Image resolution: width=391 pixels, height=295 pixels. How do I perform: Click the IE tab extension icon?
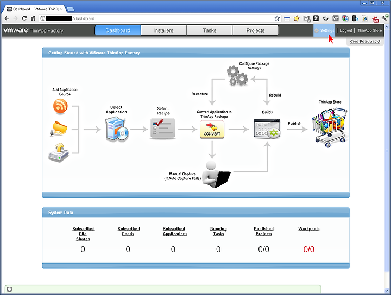[365, 18]
